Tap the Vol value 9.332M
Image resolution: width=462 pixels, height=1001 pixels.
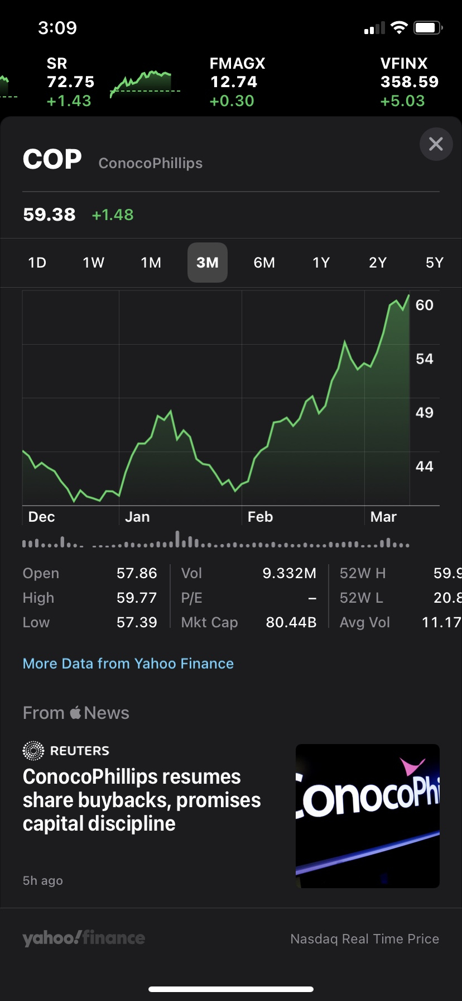(290, 573)
